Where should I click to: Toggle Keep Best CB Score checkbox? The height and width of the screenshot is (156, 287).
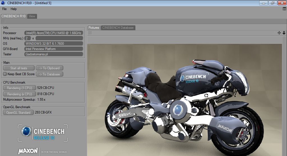click(x=5, y=74)
